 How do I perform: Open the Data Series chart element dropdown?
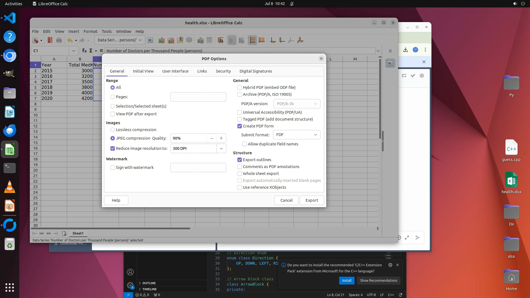(119, 40)
